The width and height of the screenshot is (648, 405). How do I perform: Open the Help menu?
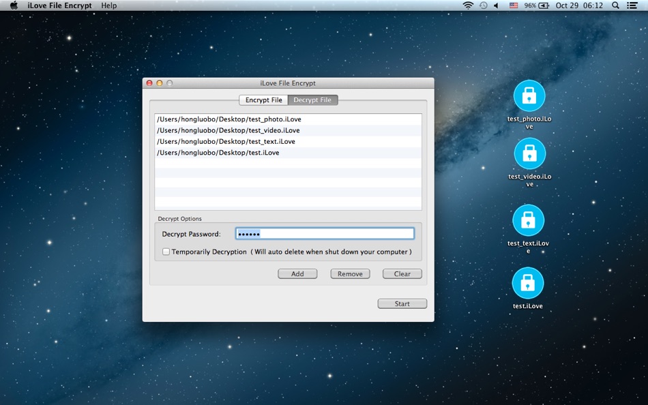(108, 5)
